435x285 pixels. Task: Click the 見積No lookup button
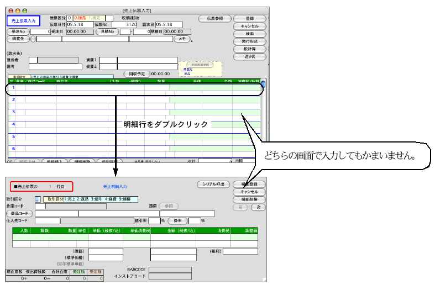click(x=107, y=32)
